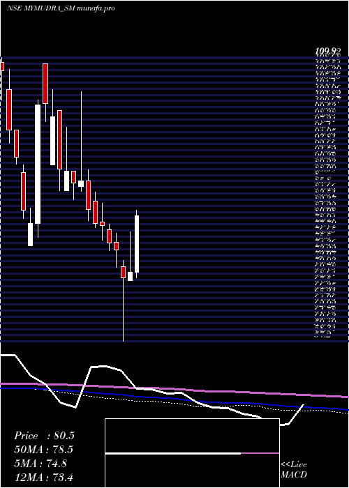Click the MACD indicator box

tap(192, 453)
